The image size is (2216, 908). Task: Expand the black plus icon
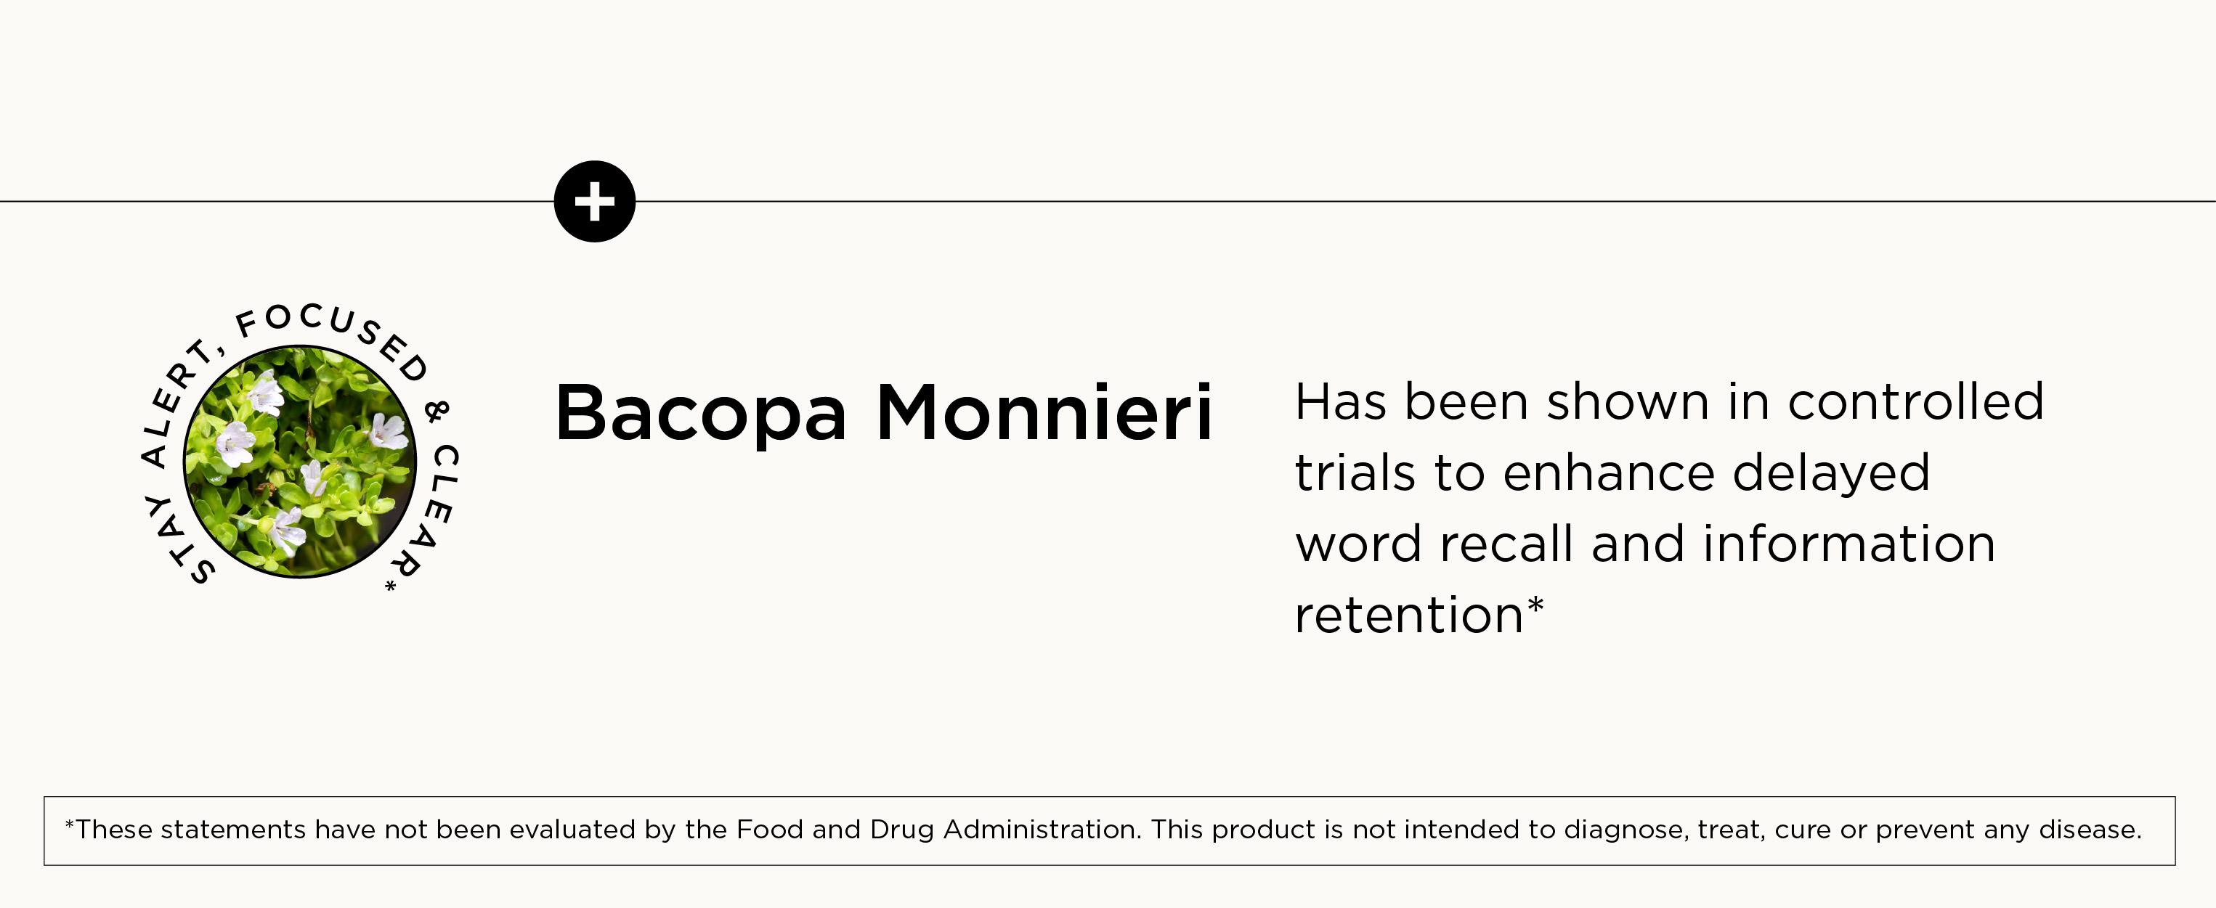click(594, 201)
